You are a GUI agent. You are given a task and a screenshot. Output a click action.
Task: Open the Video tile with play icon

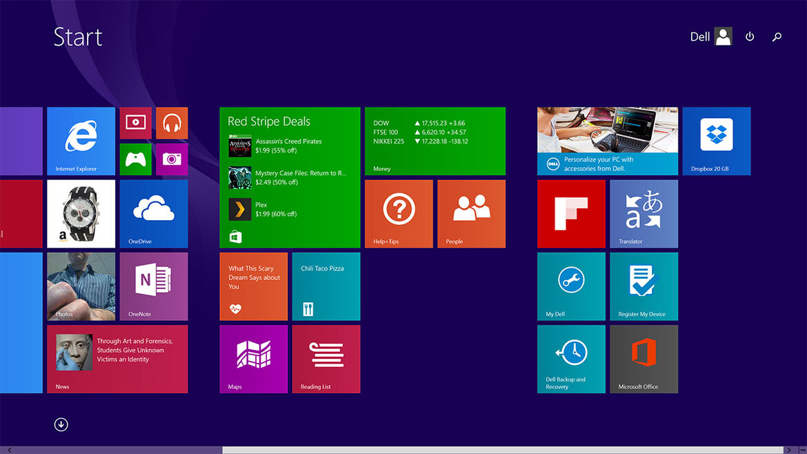click(x=135, y=123)
